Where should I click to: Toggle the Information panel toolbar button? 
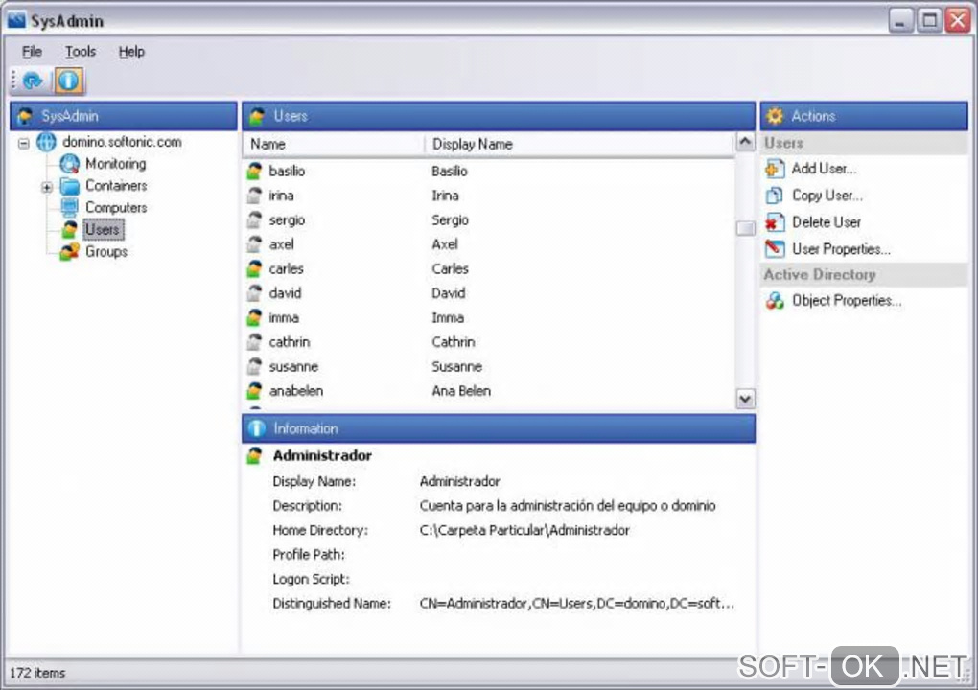[x=69, y=80]
